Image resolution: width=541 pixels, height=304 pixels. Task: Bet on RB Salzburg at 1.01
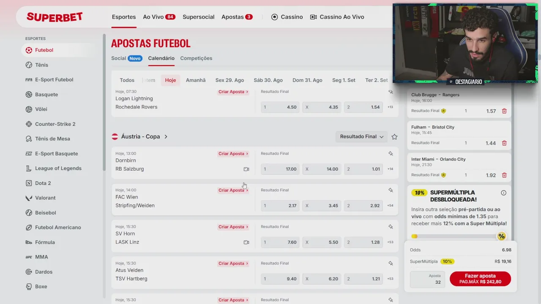pyautogui.click(x=363, y=169)
